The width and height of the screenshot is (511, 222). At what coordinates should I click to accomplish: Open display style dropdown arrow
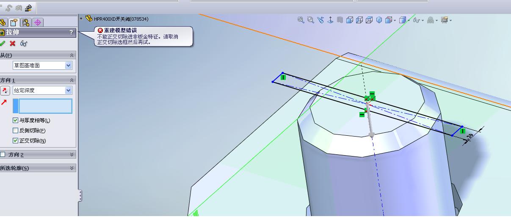(409, 20)
